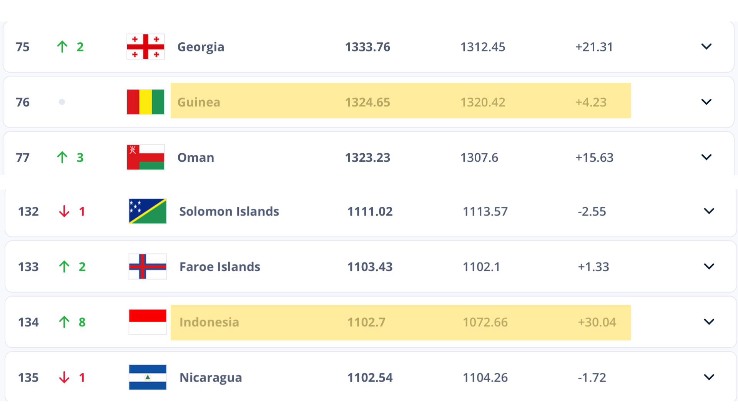Click the Faroe Islands flag icon

(x=147, y=266)
